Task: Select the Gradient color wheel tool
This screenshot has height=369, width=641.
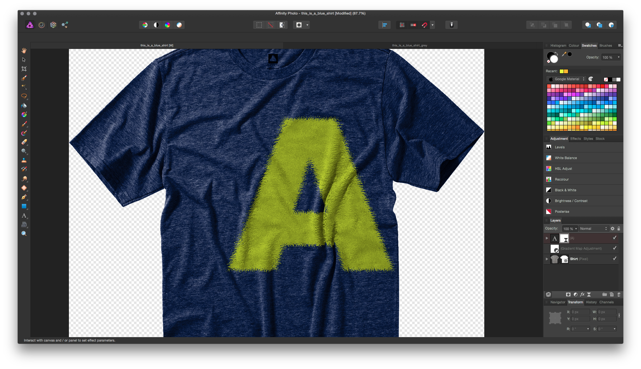Action: tap(24, 115)
